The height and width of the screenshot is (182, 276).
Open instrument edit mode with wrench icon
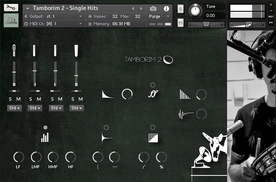click(x=11, y=7)
